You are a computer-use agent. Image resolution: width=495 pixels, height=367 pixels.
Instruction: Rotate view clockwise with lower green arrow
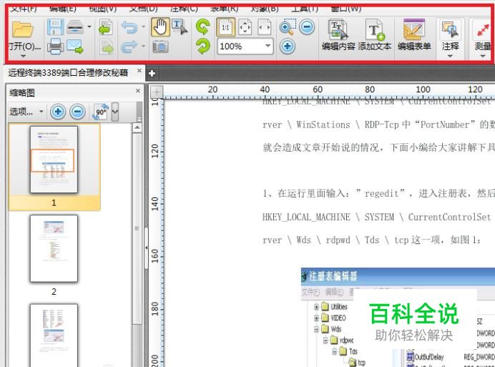(202, 47)
